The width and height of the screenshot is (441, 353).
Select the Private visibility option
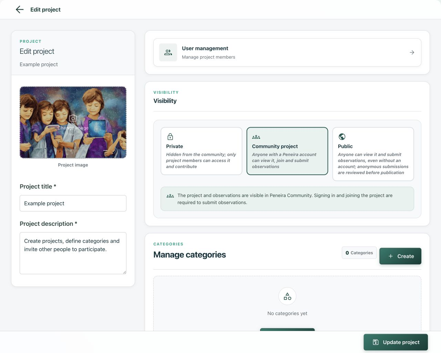[202, 151]
